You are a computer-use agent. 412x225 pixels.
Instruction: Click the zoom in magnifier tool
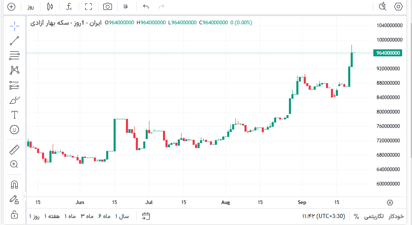coord(14,164)
